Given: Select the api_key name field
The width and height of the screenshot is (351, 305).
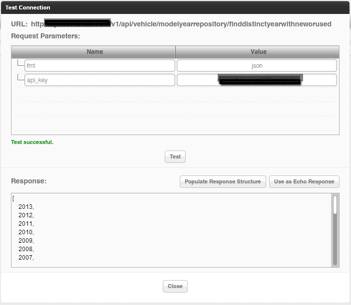Looking at the screenshot, I should coord(100,80).
